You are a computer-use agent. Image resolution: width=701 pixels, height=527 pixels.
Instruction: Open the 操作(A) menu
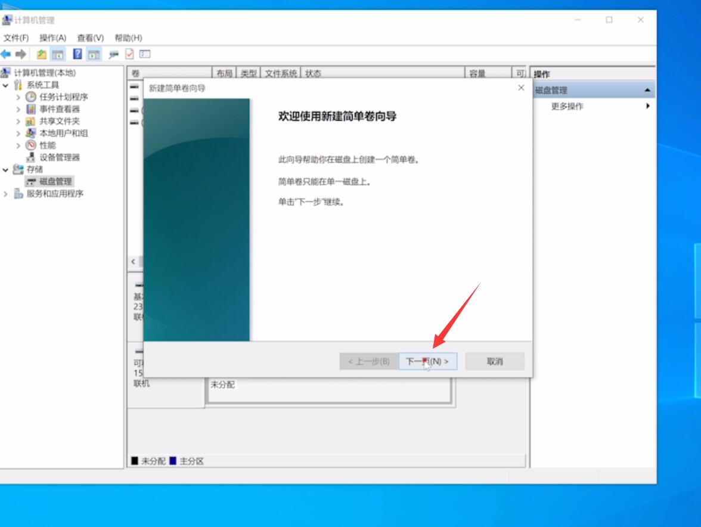pos(52,38)
